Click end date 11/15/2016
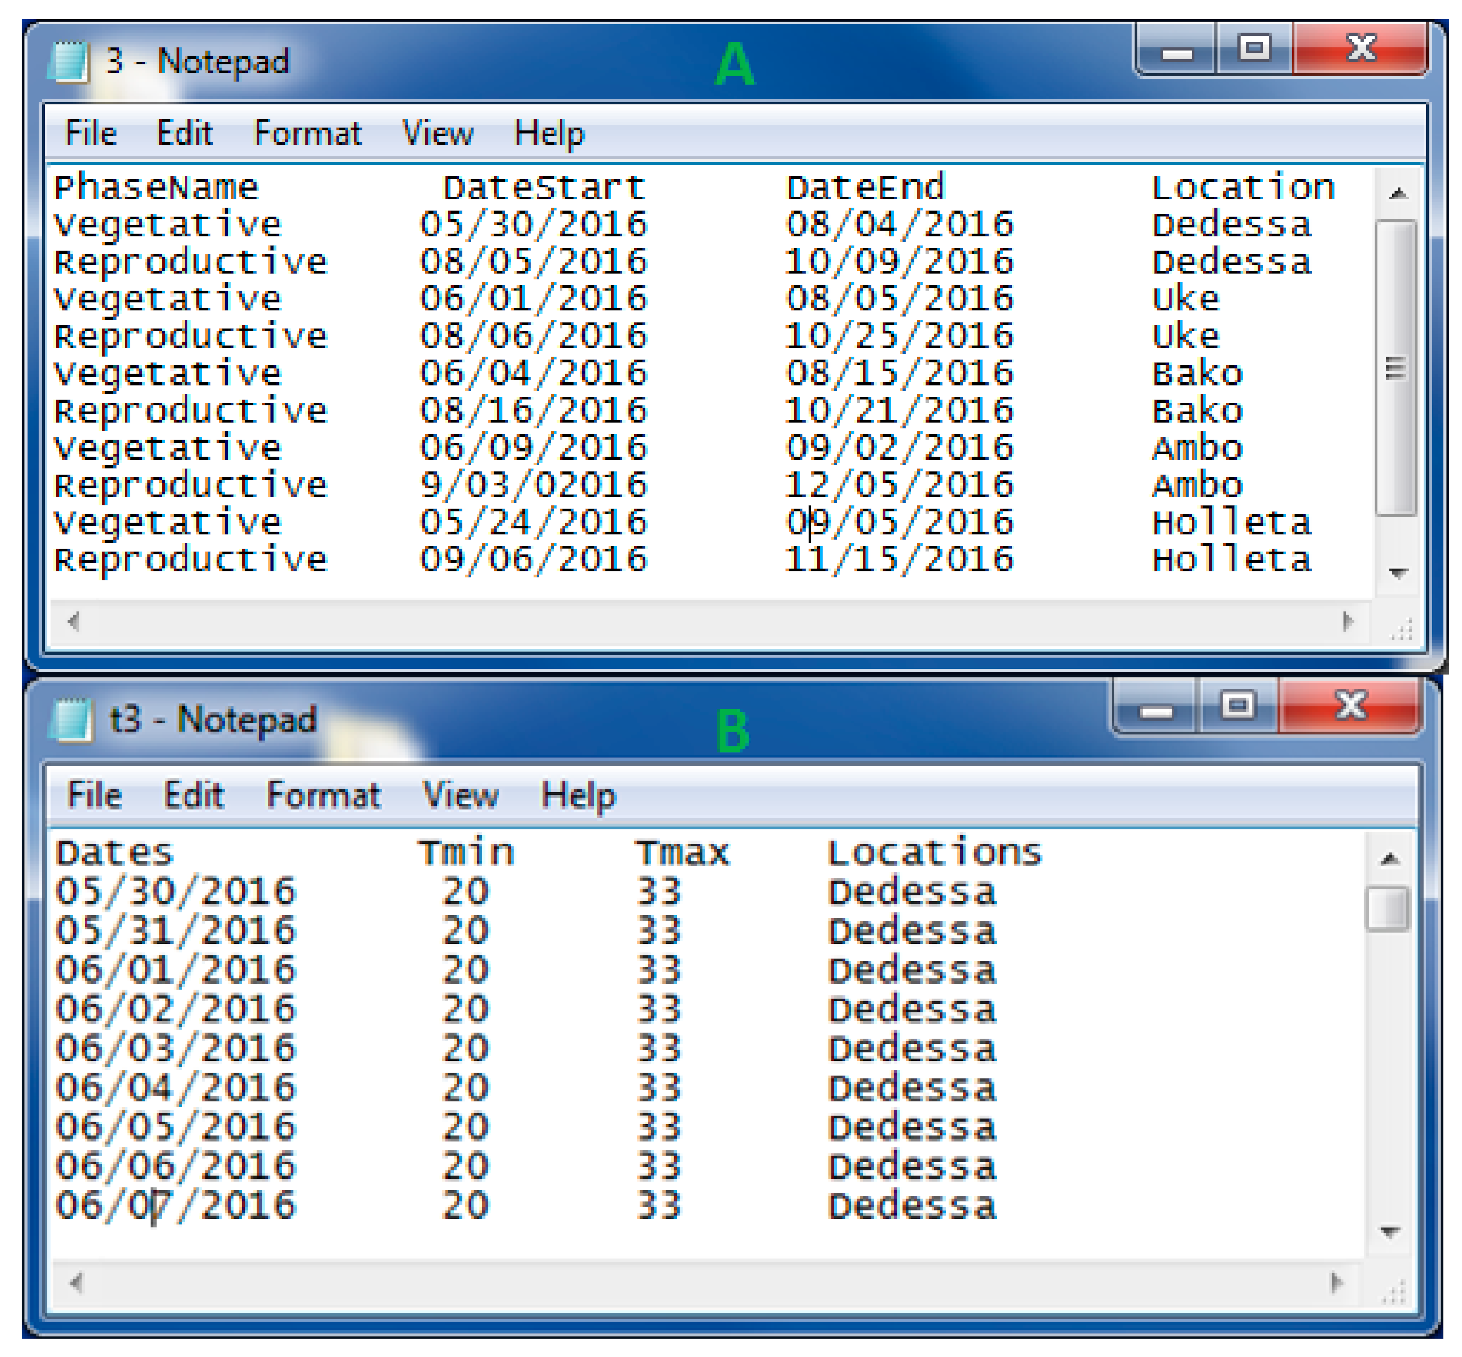 point(899,561)
